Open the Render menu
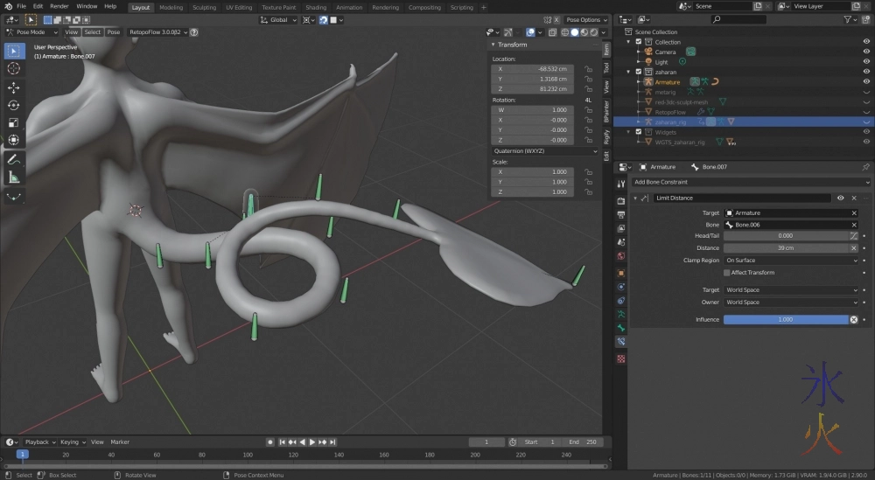The width and height of the screenshot is (875, 480). [59, 6]
